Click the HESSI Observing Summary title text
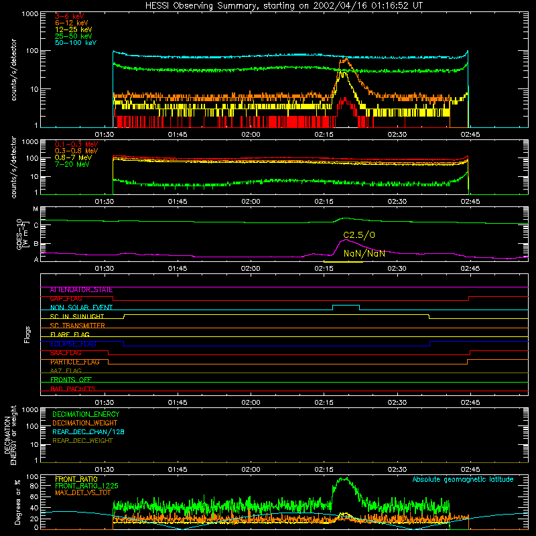The height and width of the screenshot is (536, 536). [x=283, y=6]
